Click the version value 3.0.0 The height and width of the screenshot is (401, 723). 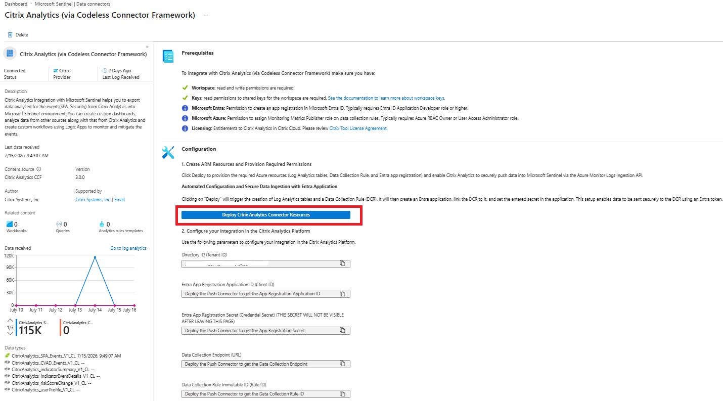click(80, 178)
